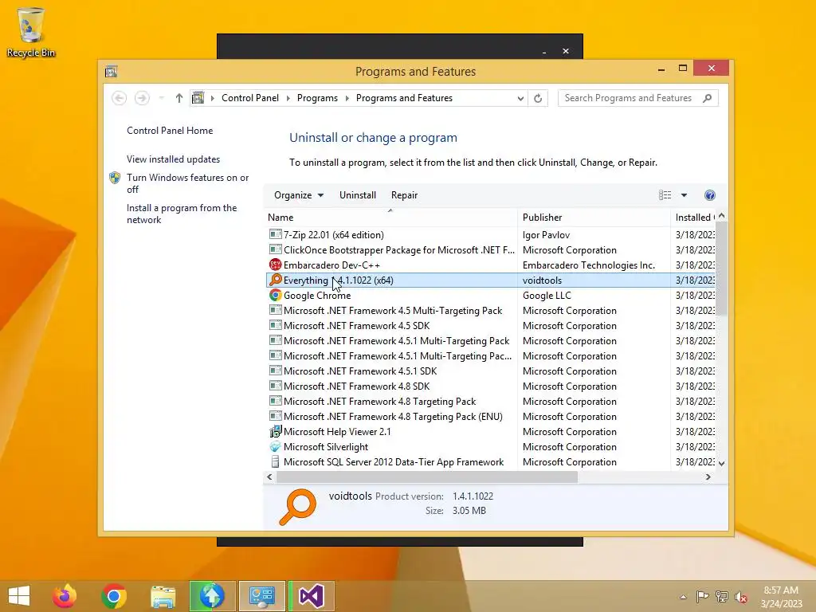Select the Microsoft Silverlight icon

(275, 446)
